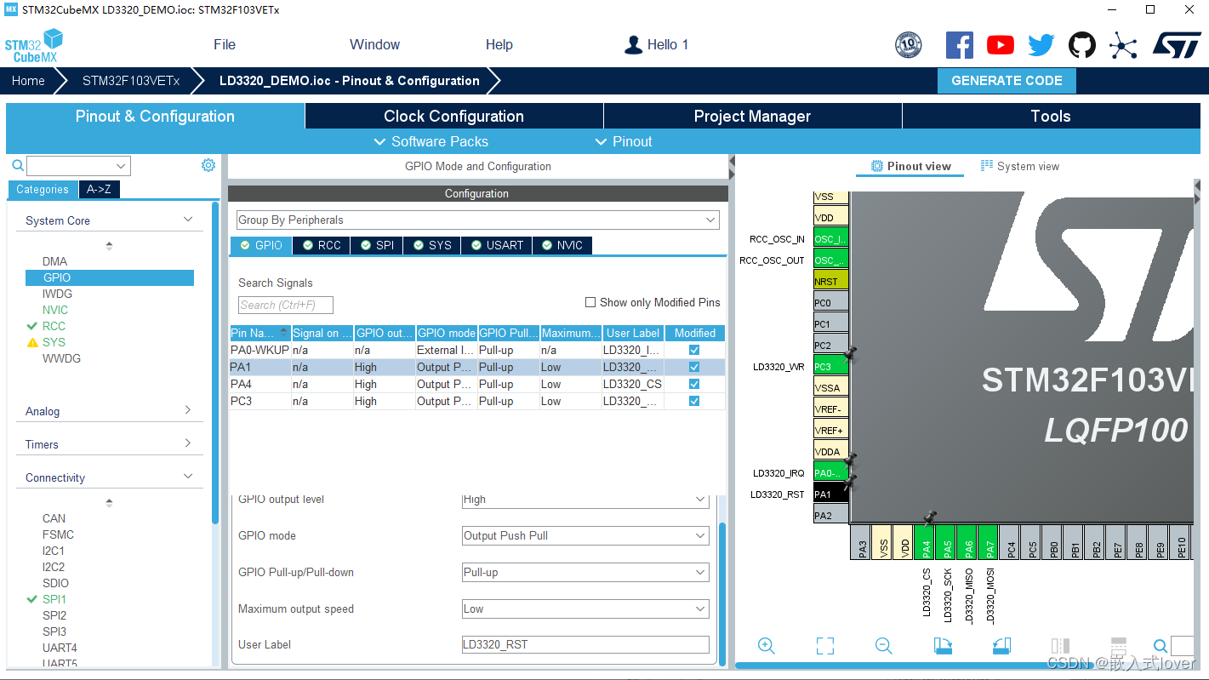Select the green PC3 pin on the chip
Viewport: 1209px width, 680px height.
pos(831,367)
